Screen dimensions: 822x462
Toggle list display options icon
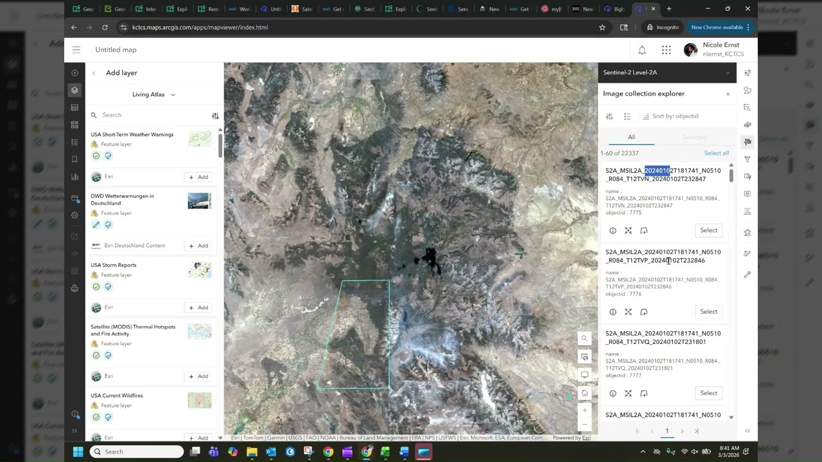tap(627, 116)
